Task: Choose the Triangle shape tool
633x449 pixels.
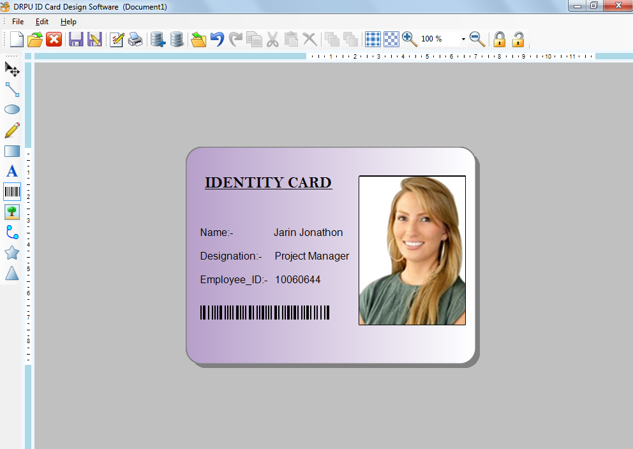Action: 12,274
